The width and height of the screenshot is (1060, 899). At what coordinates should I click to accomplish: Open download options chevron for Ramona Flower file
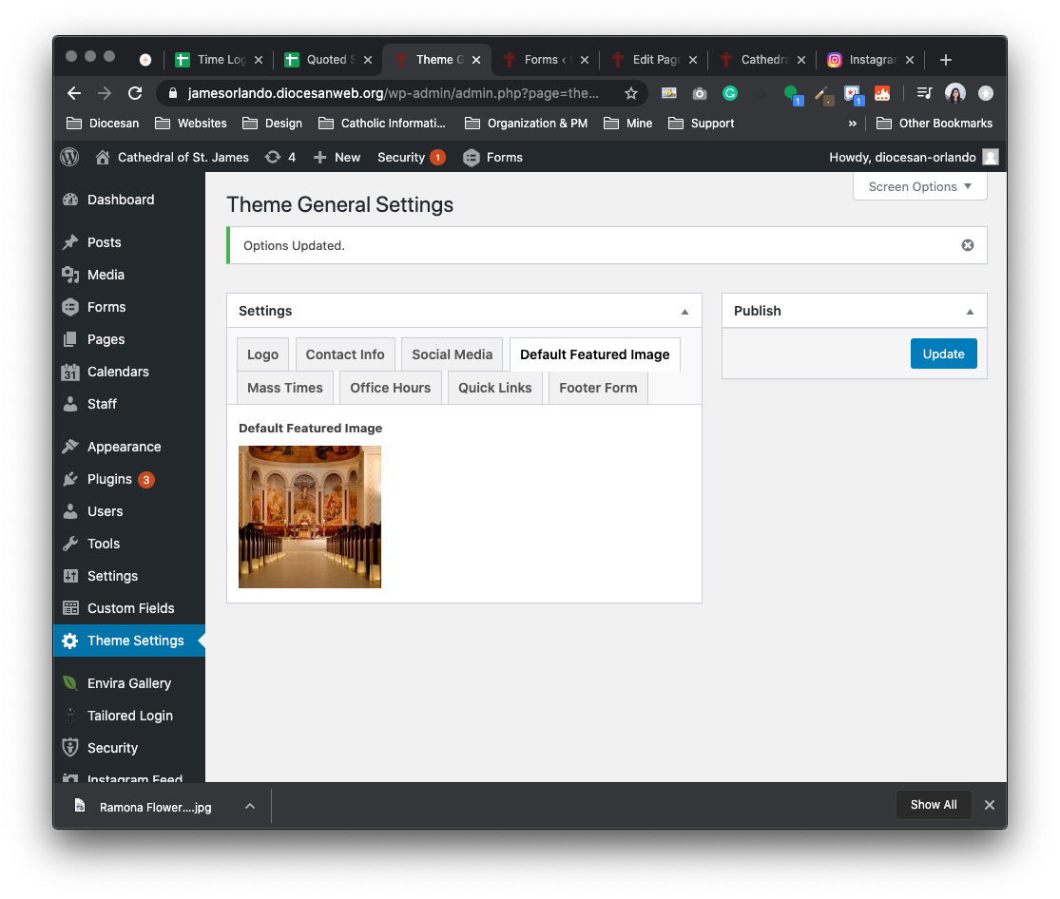tap(249, 806)
